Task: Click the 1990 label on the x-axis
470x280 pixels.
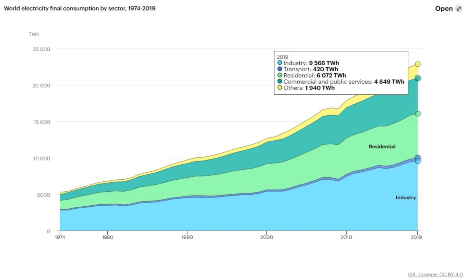Action: pos(187,237)
